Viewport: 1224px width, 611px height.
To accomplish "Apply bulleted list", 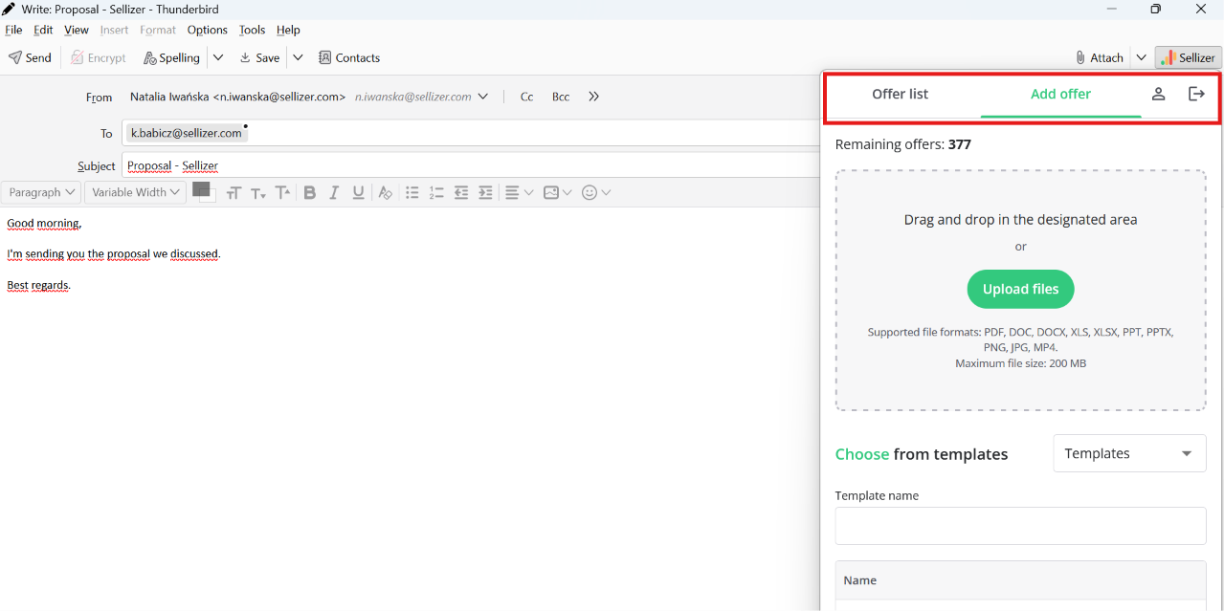I will [412, 193].
